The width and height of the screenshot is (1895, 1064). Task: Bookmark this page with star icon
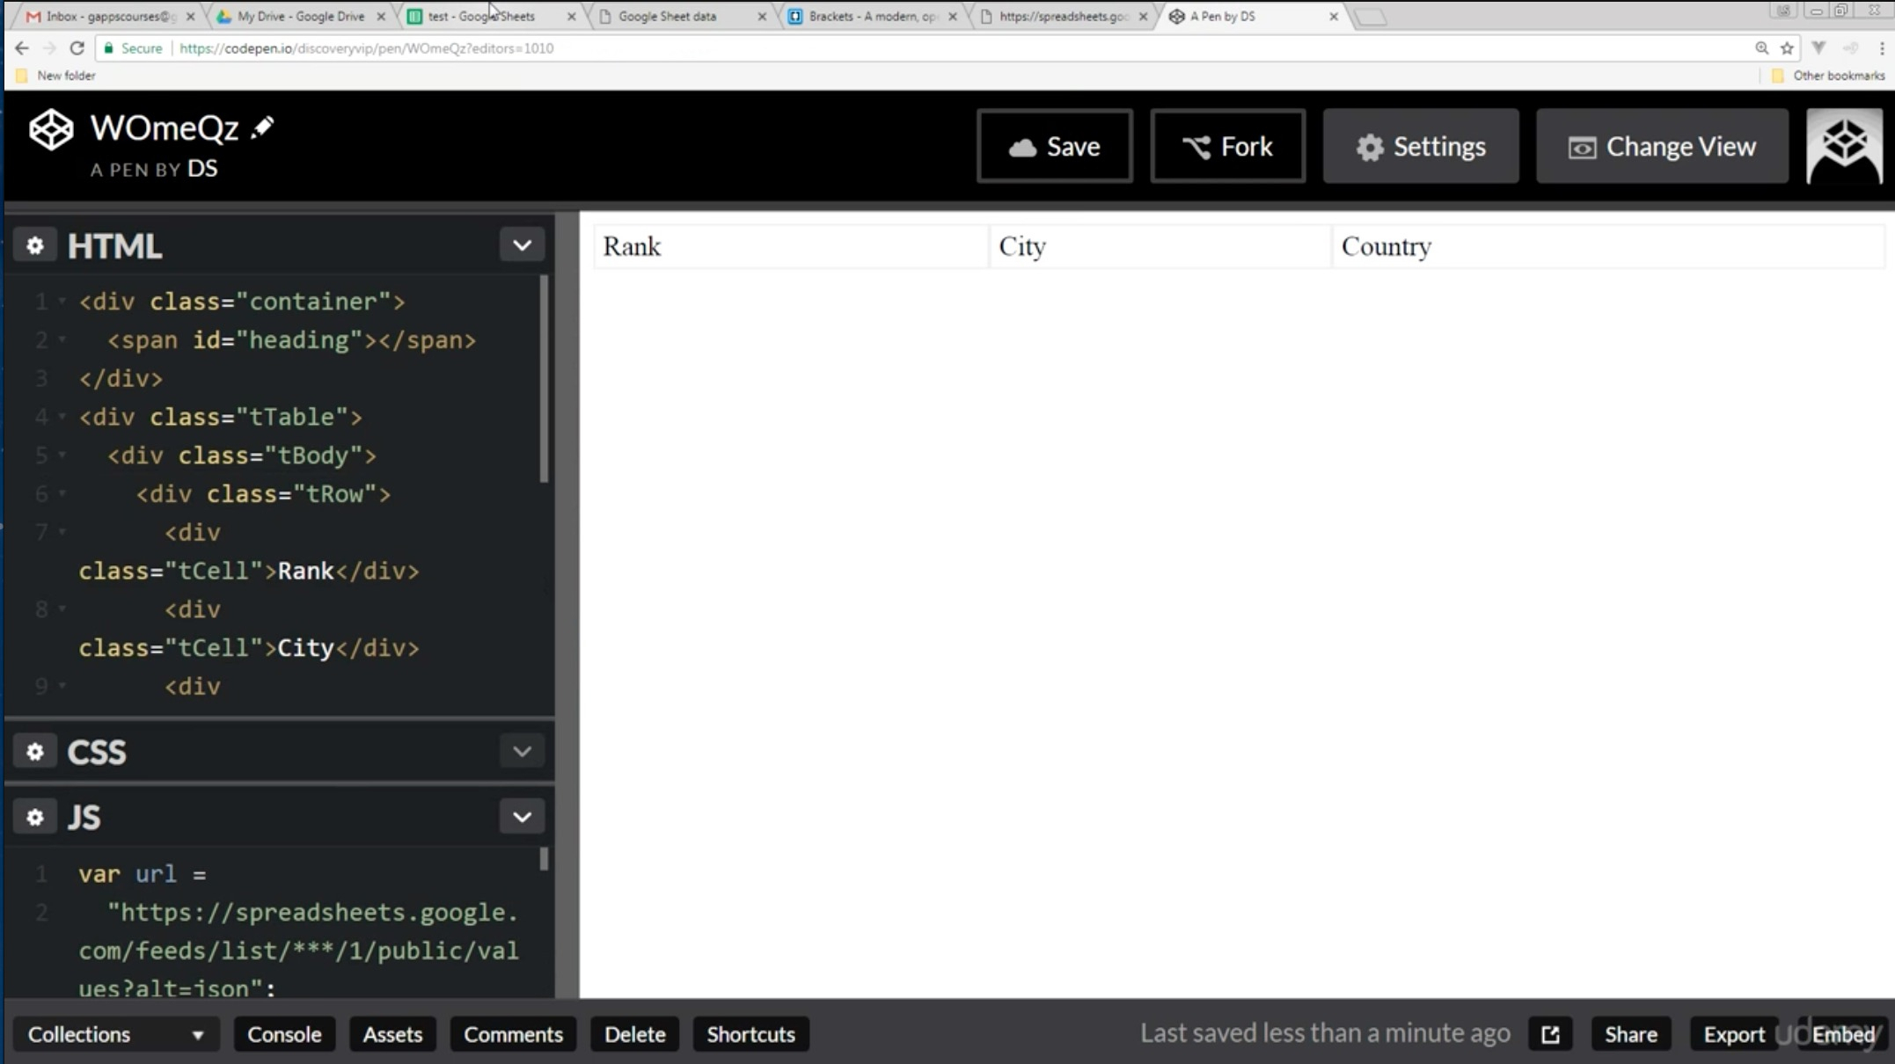[x=1787, y=48]
